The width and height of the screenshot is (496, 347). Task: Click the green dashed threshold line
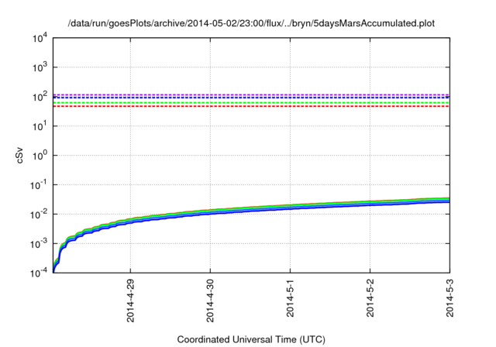pyautogui.click(x=251, y=103)
